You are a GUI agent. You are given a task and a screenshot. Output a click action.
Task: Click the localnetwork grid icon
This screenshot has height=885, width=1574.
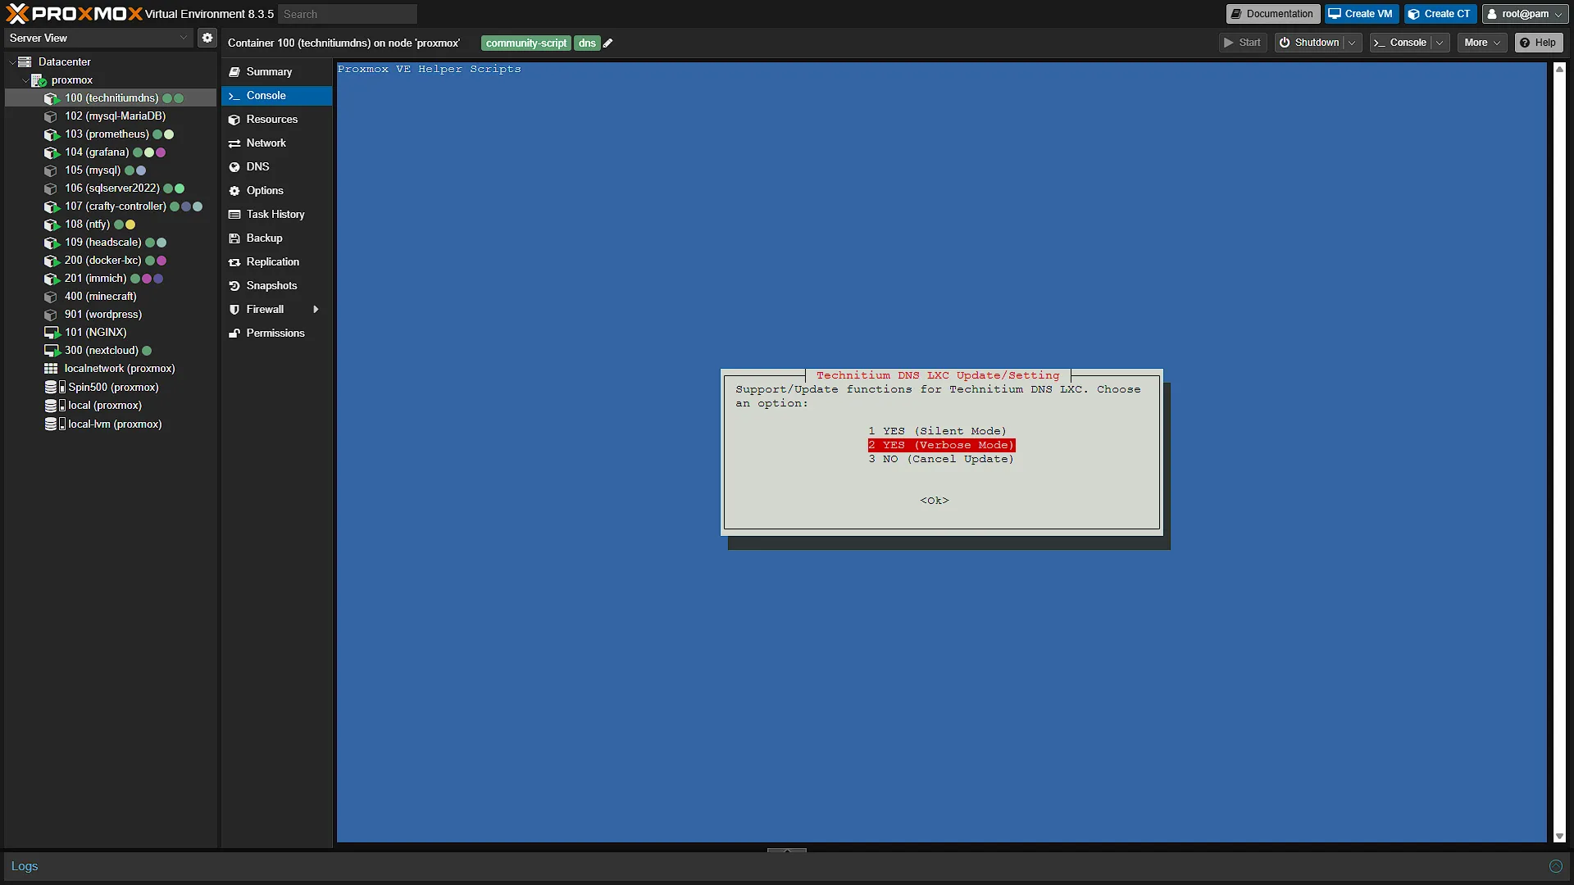click(x=51, y=369)
